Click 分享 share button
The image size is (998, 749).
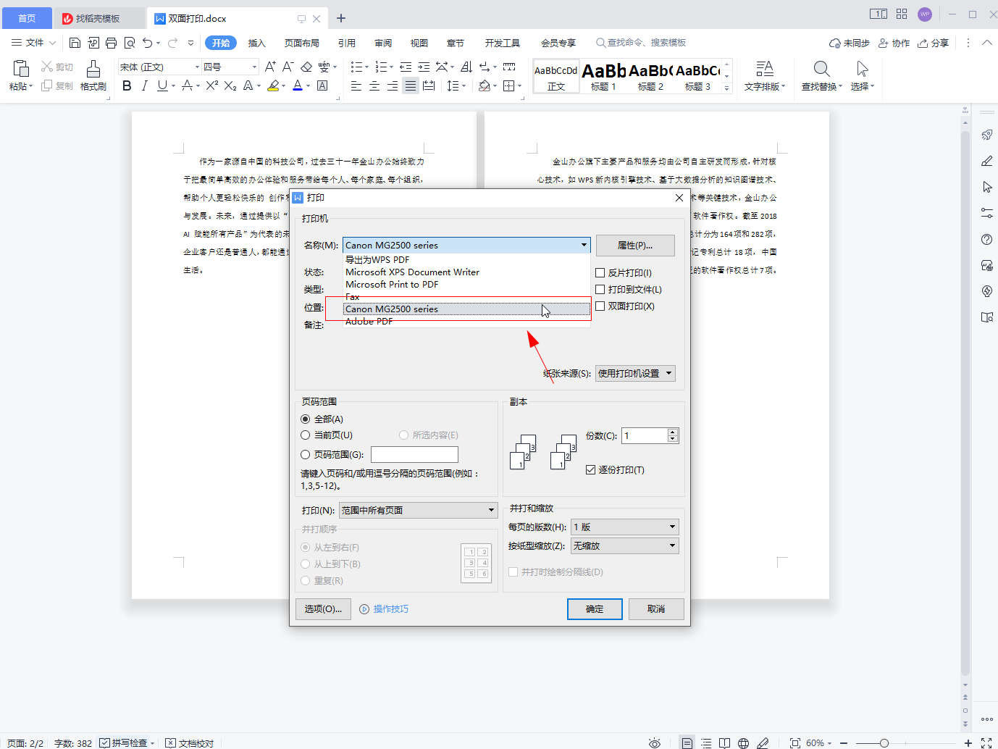pyautogui.click(x=934, y=43)
